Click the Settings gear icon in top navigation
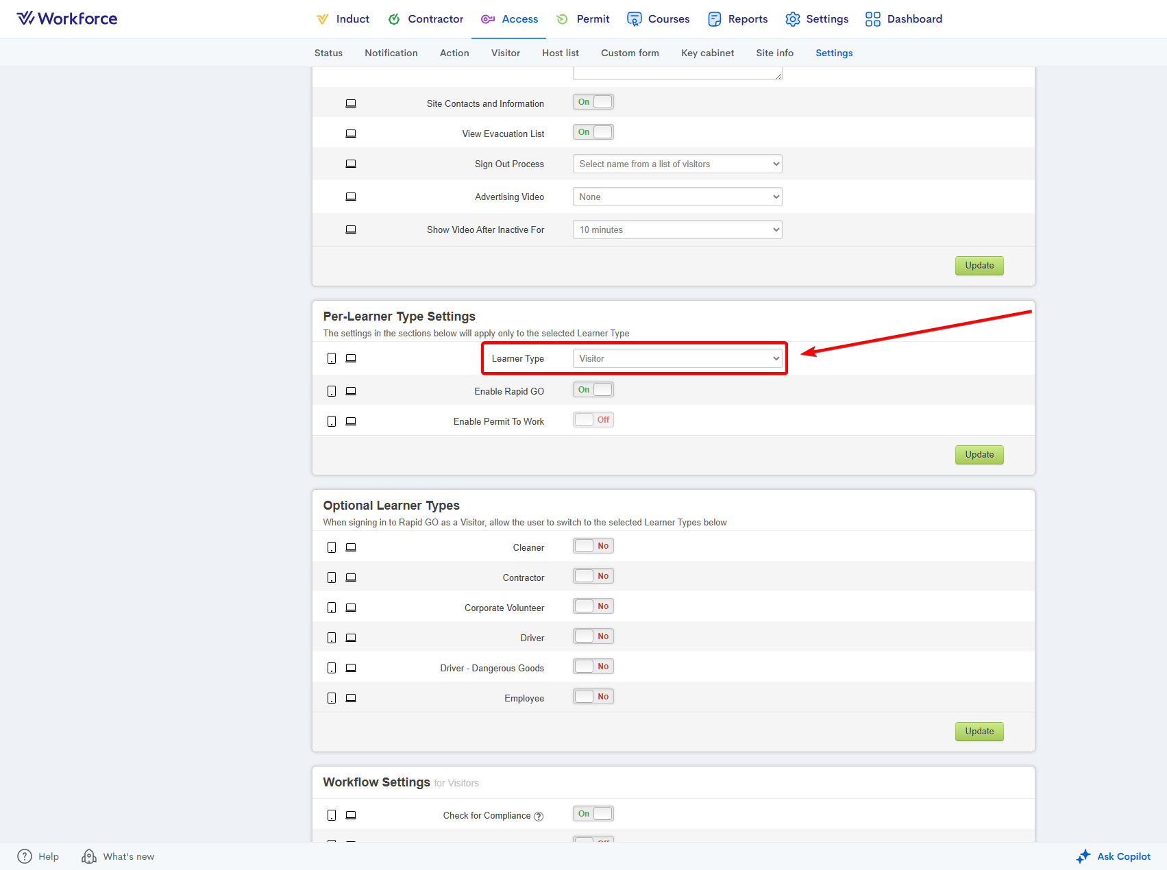The image size is (1167, 870). tap(792, 19)
